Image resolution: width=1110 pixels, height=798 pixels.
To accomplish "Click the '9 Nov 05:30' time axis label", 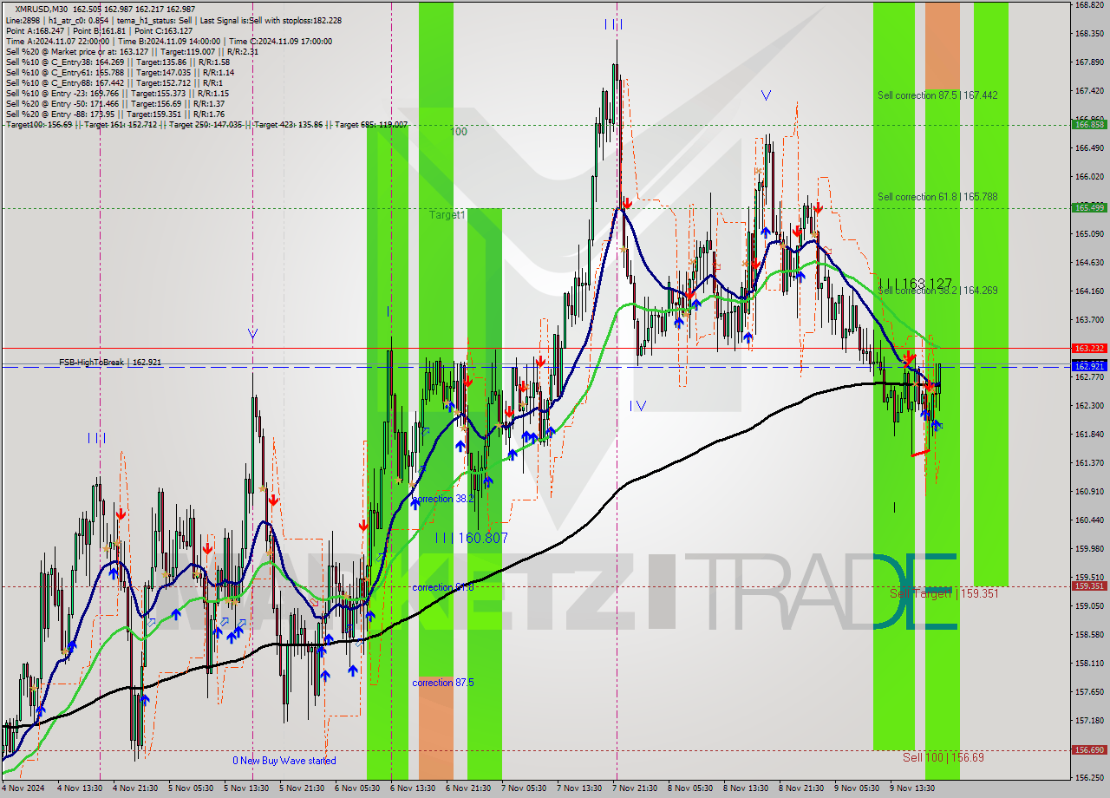I will (x=858, y=788).
